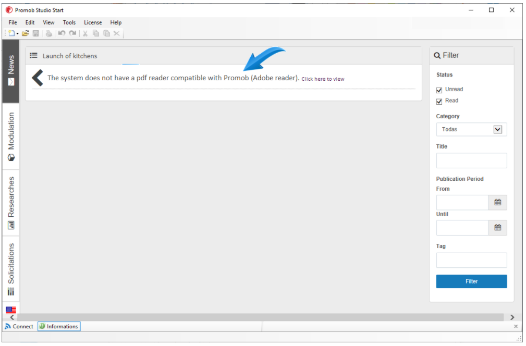Open the Informations bottom tab
The image size is (526, 346).
(59, 327)
